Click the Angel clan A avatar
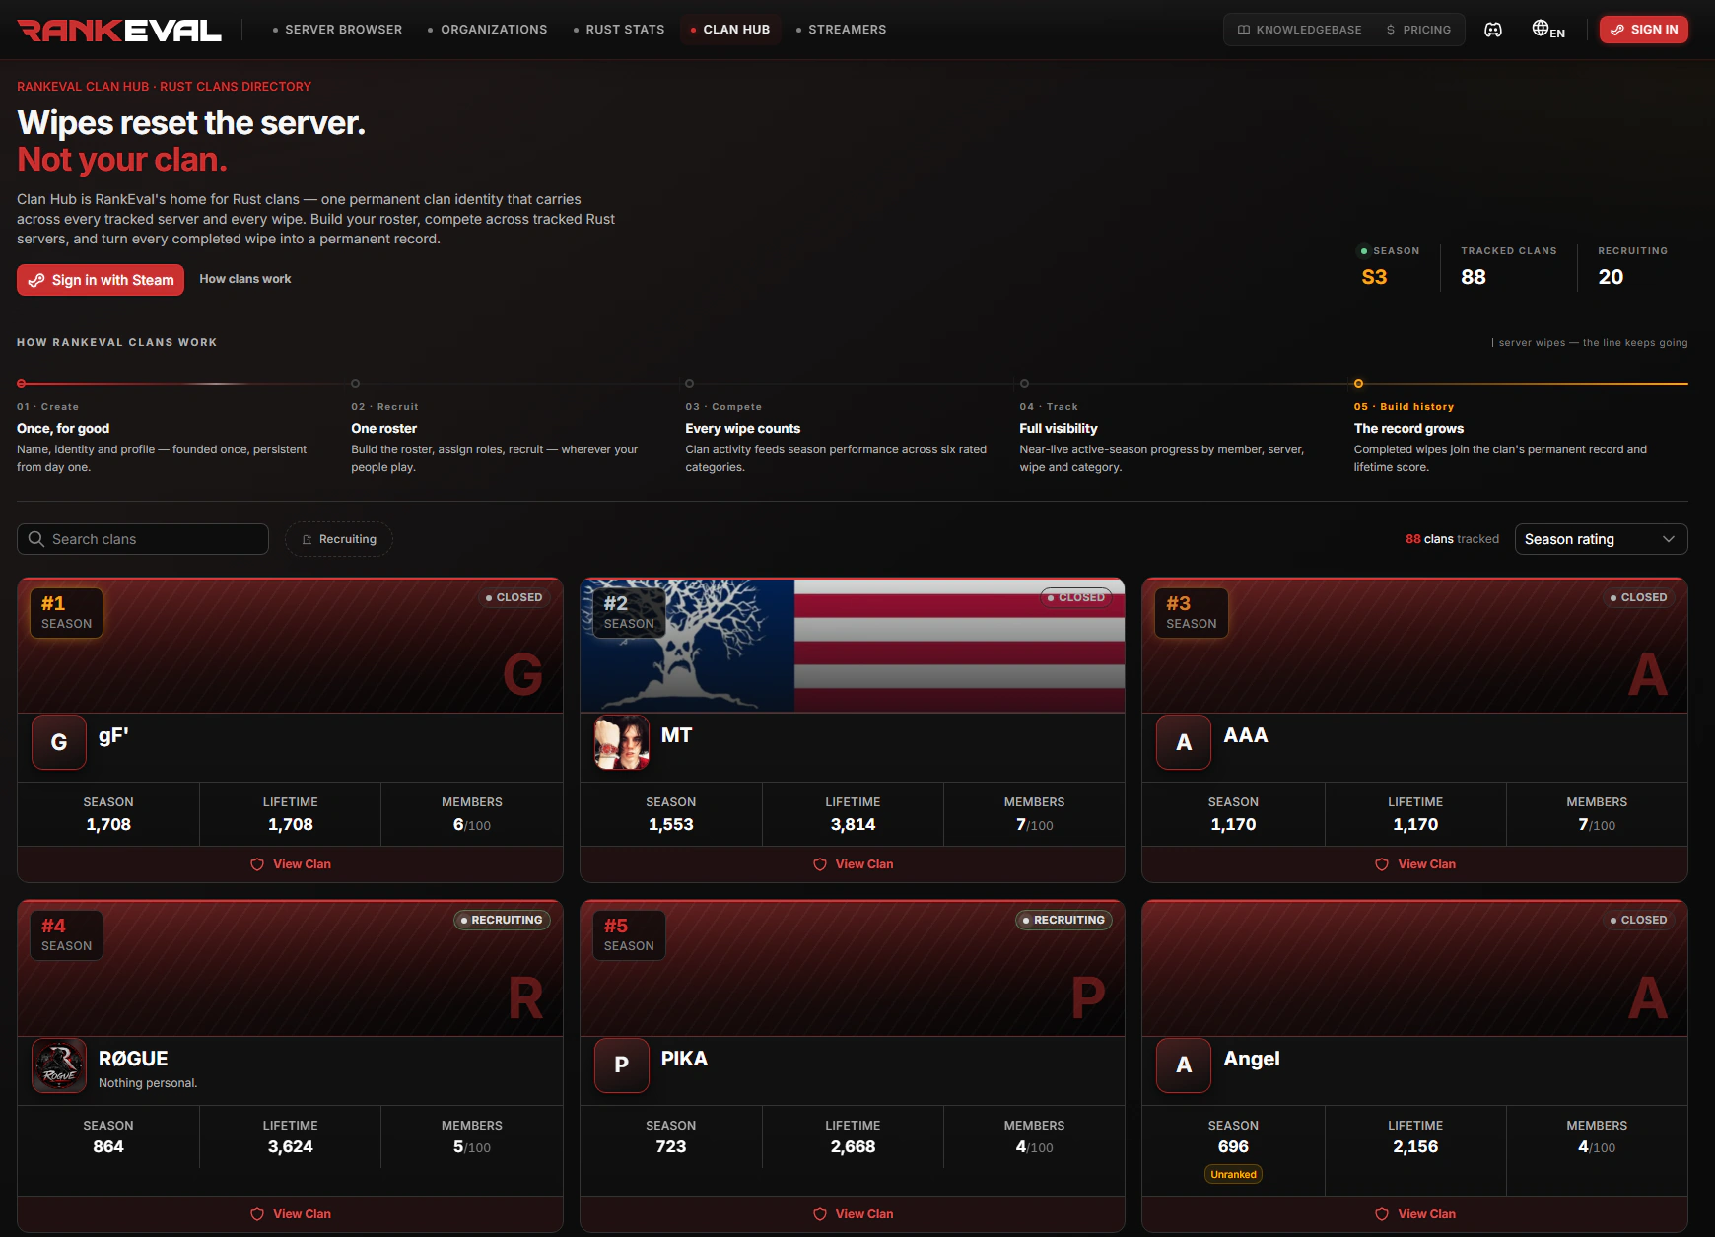This screenshot has height=1237, width=1715. [1184, 1065]
